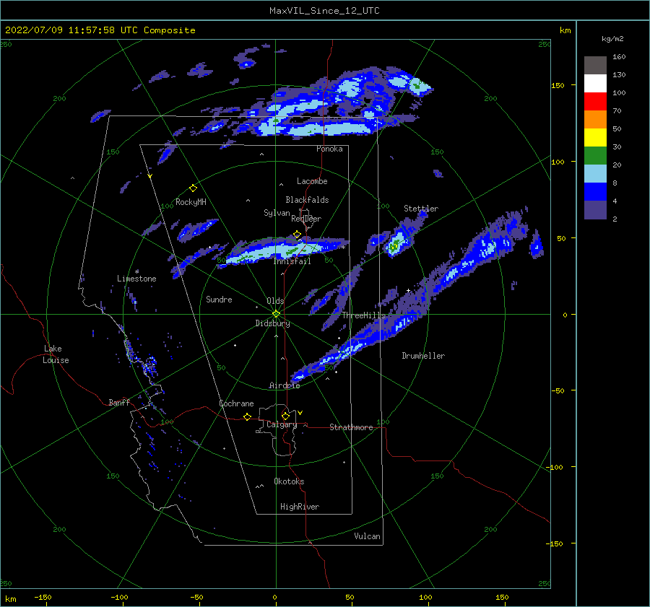
Task: Click the red 70-100 legend swatch
Action: [595, 102]
